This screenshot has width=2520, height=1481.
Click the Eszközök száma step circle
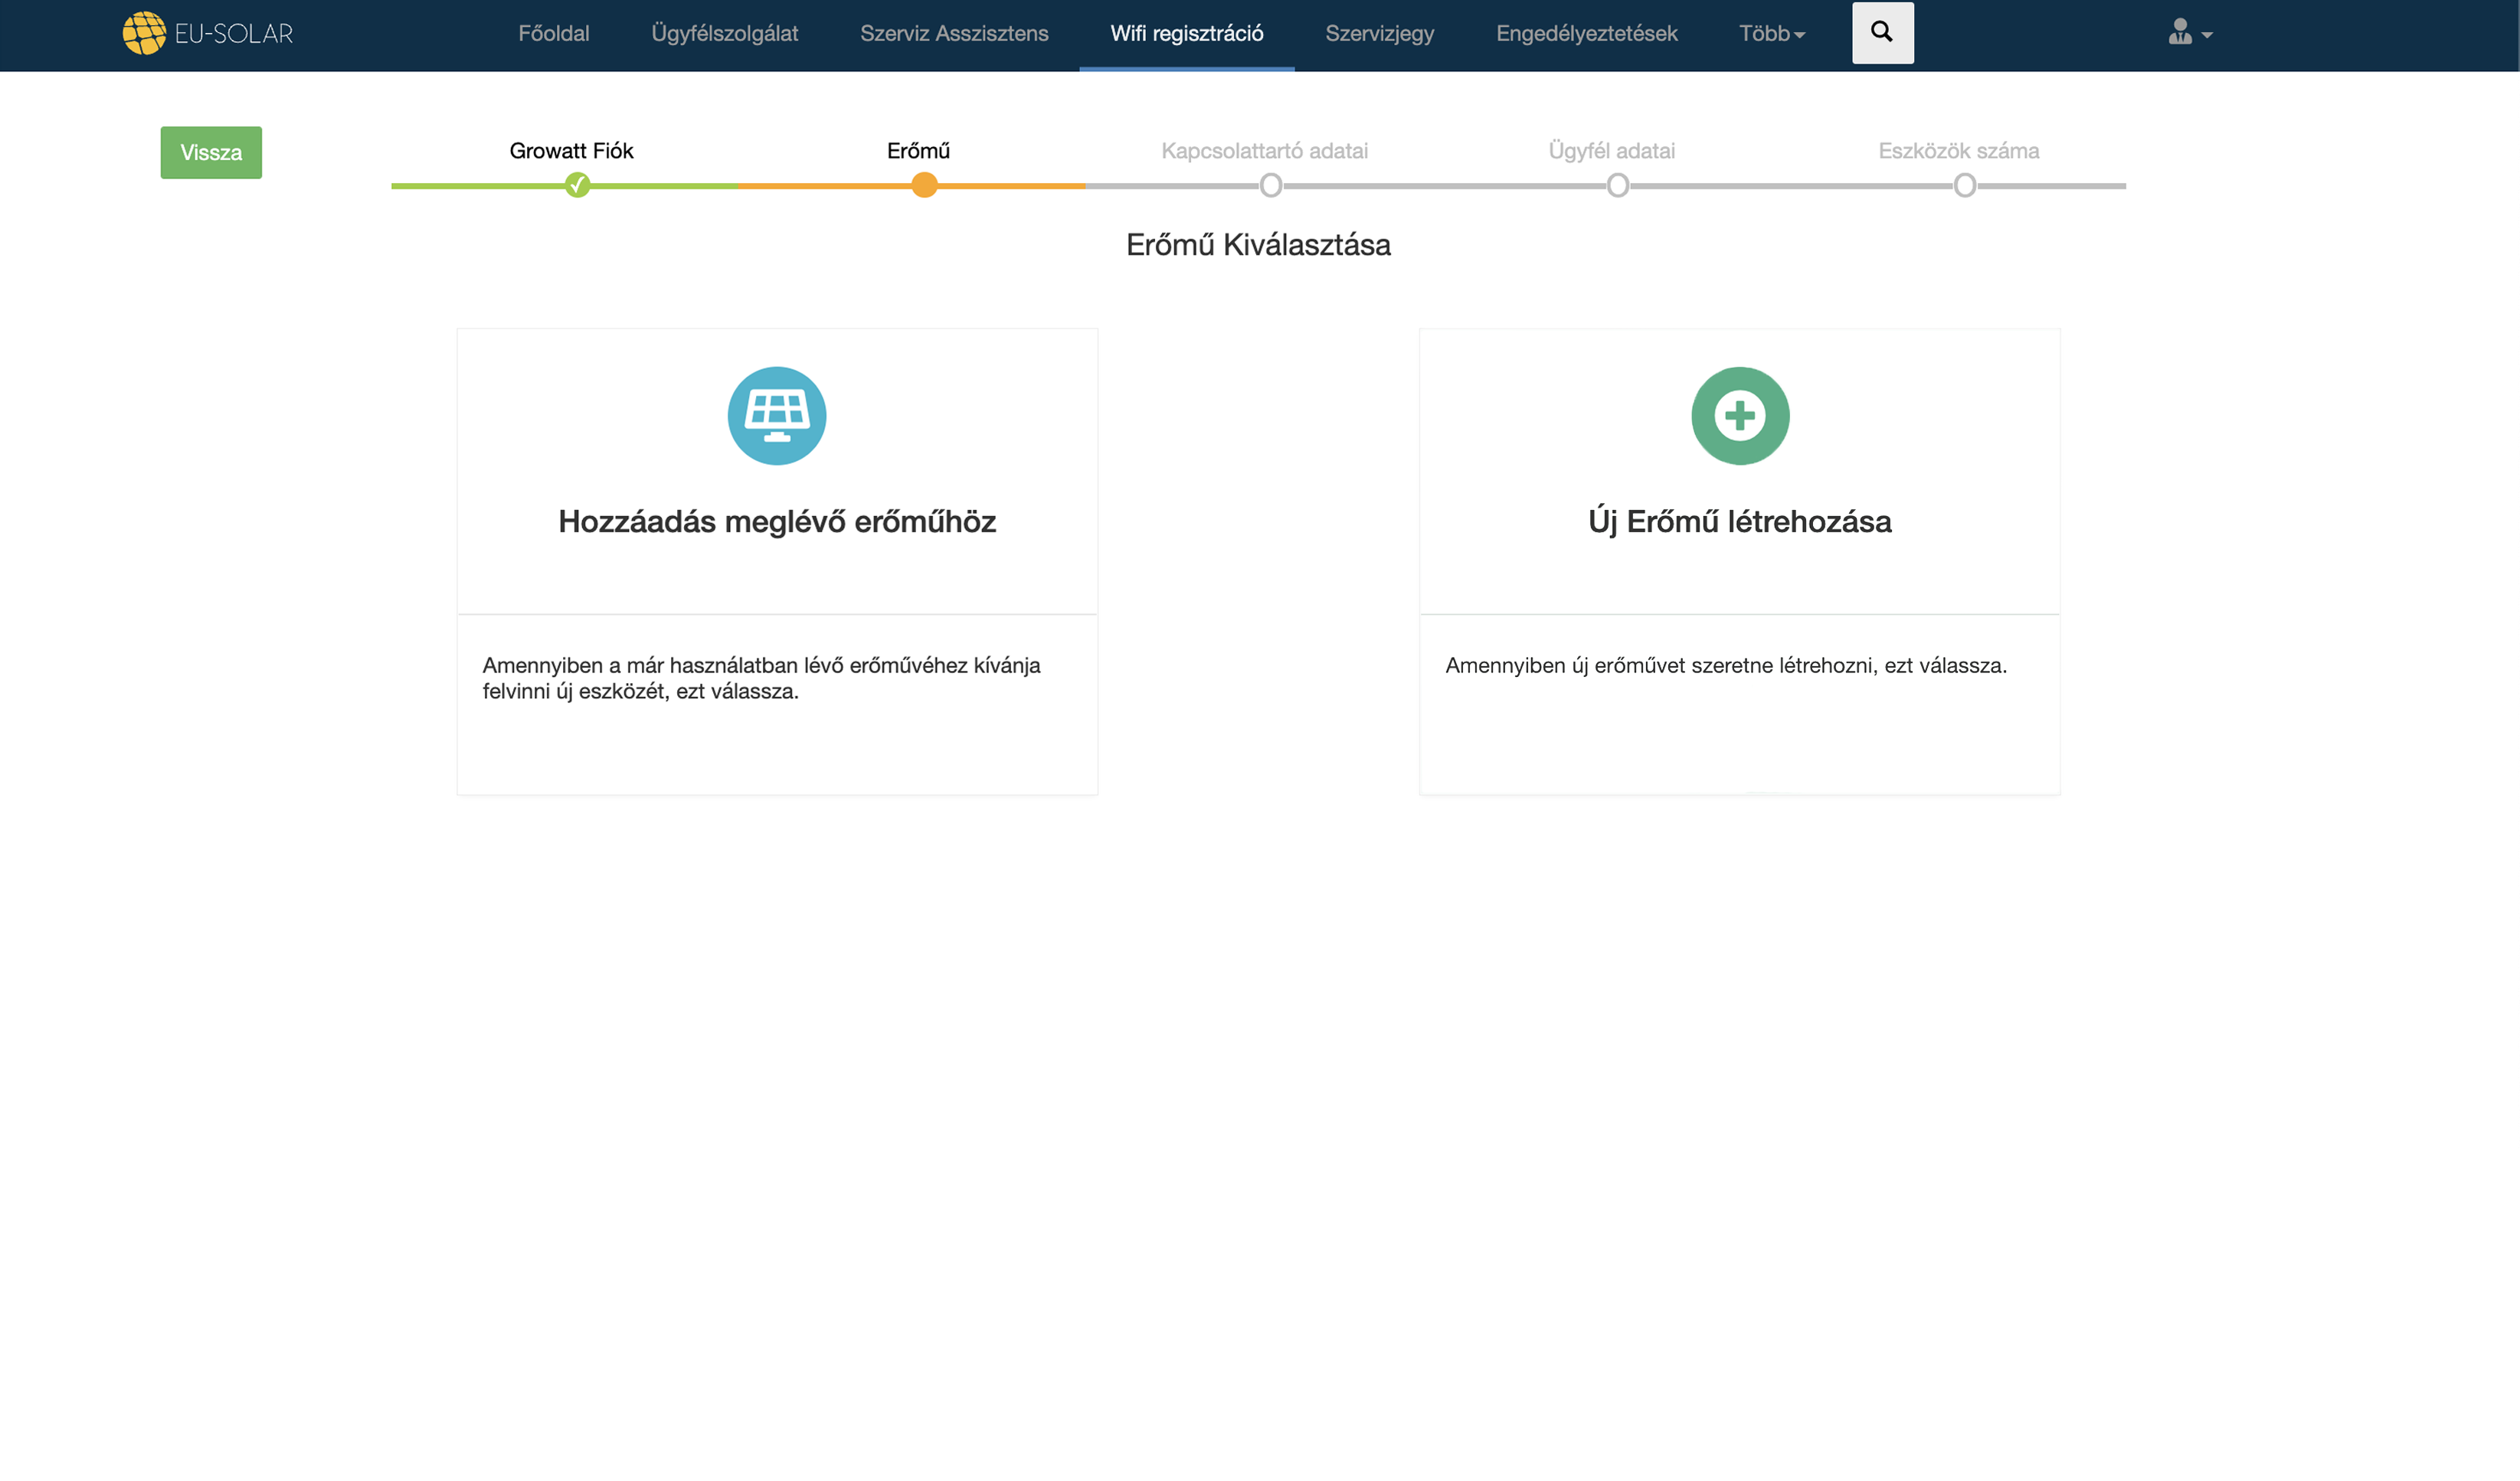[1964, 185]
